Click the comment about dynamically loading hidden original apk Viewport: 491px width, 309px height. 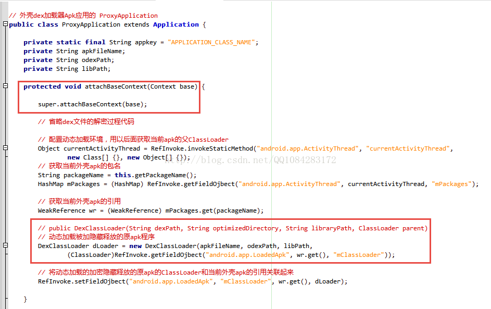(x=96, y=237)
